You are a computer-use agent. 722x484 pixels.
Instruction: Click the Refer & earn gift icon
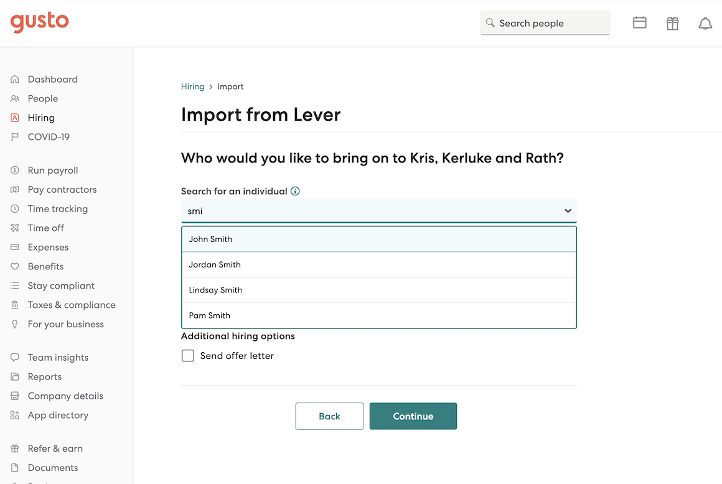pos(15,449)
